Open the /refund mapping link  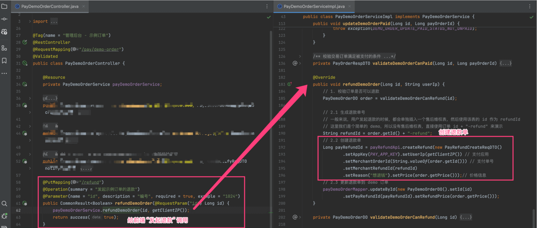[90, 182]
